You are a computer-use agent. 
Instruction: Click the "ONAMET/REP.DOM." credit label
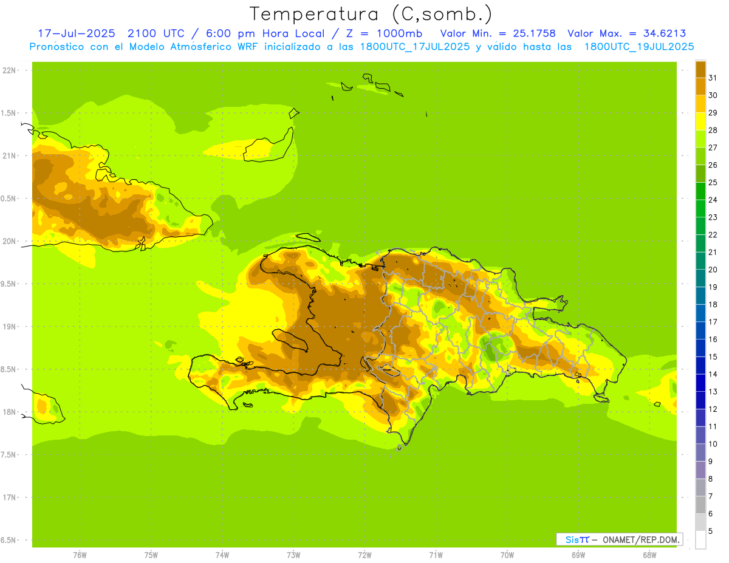pyautogui.click(x=641, y=539)
